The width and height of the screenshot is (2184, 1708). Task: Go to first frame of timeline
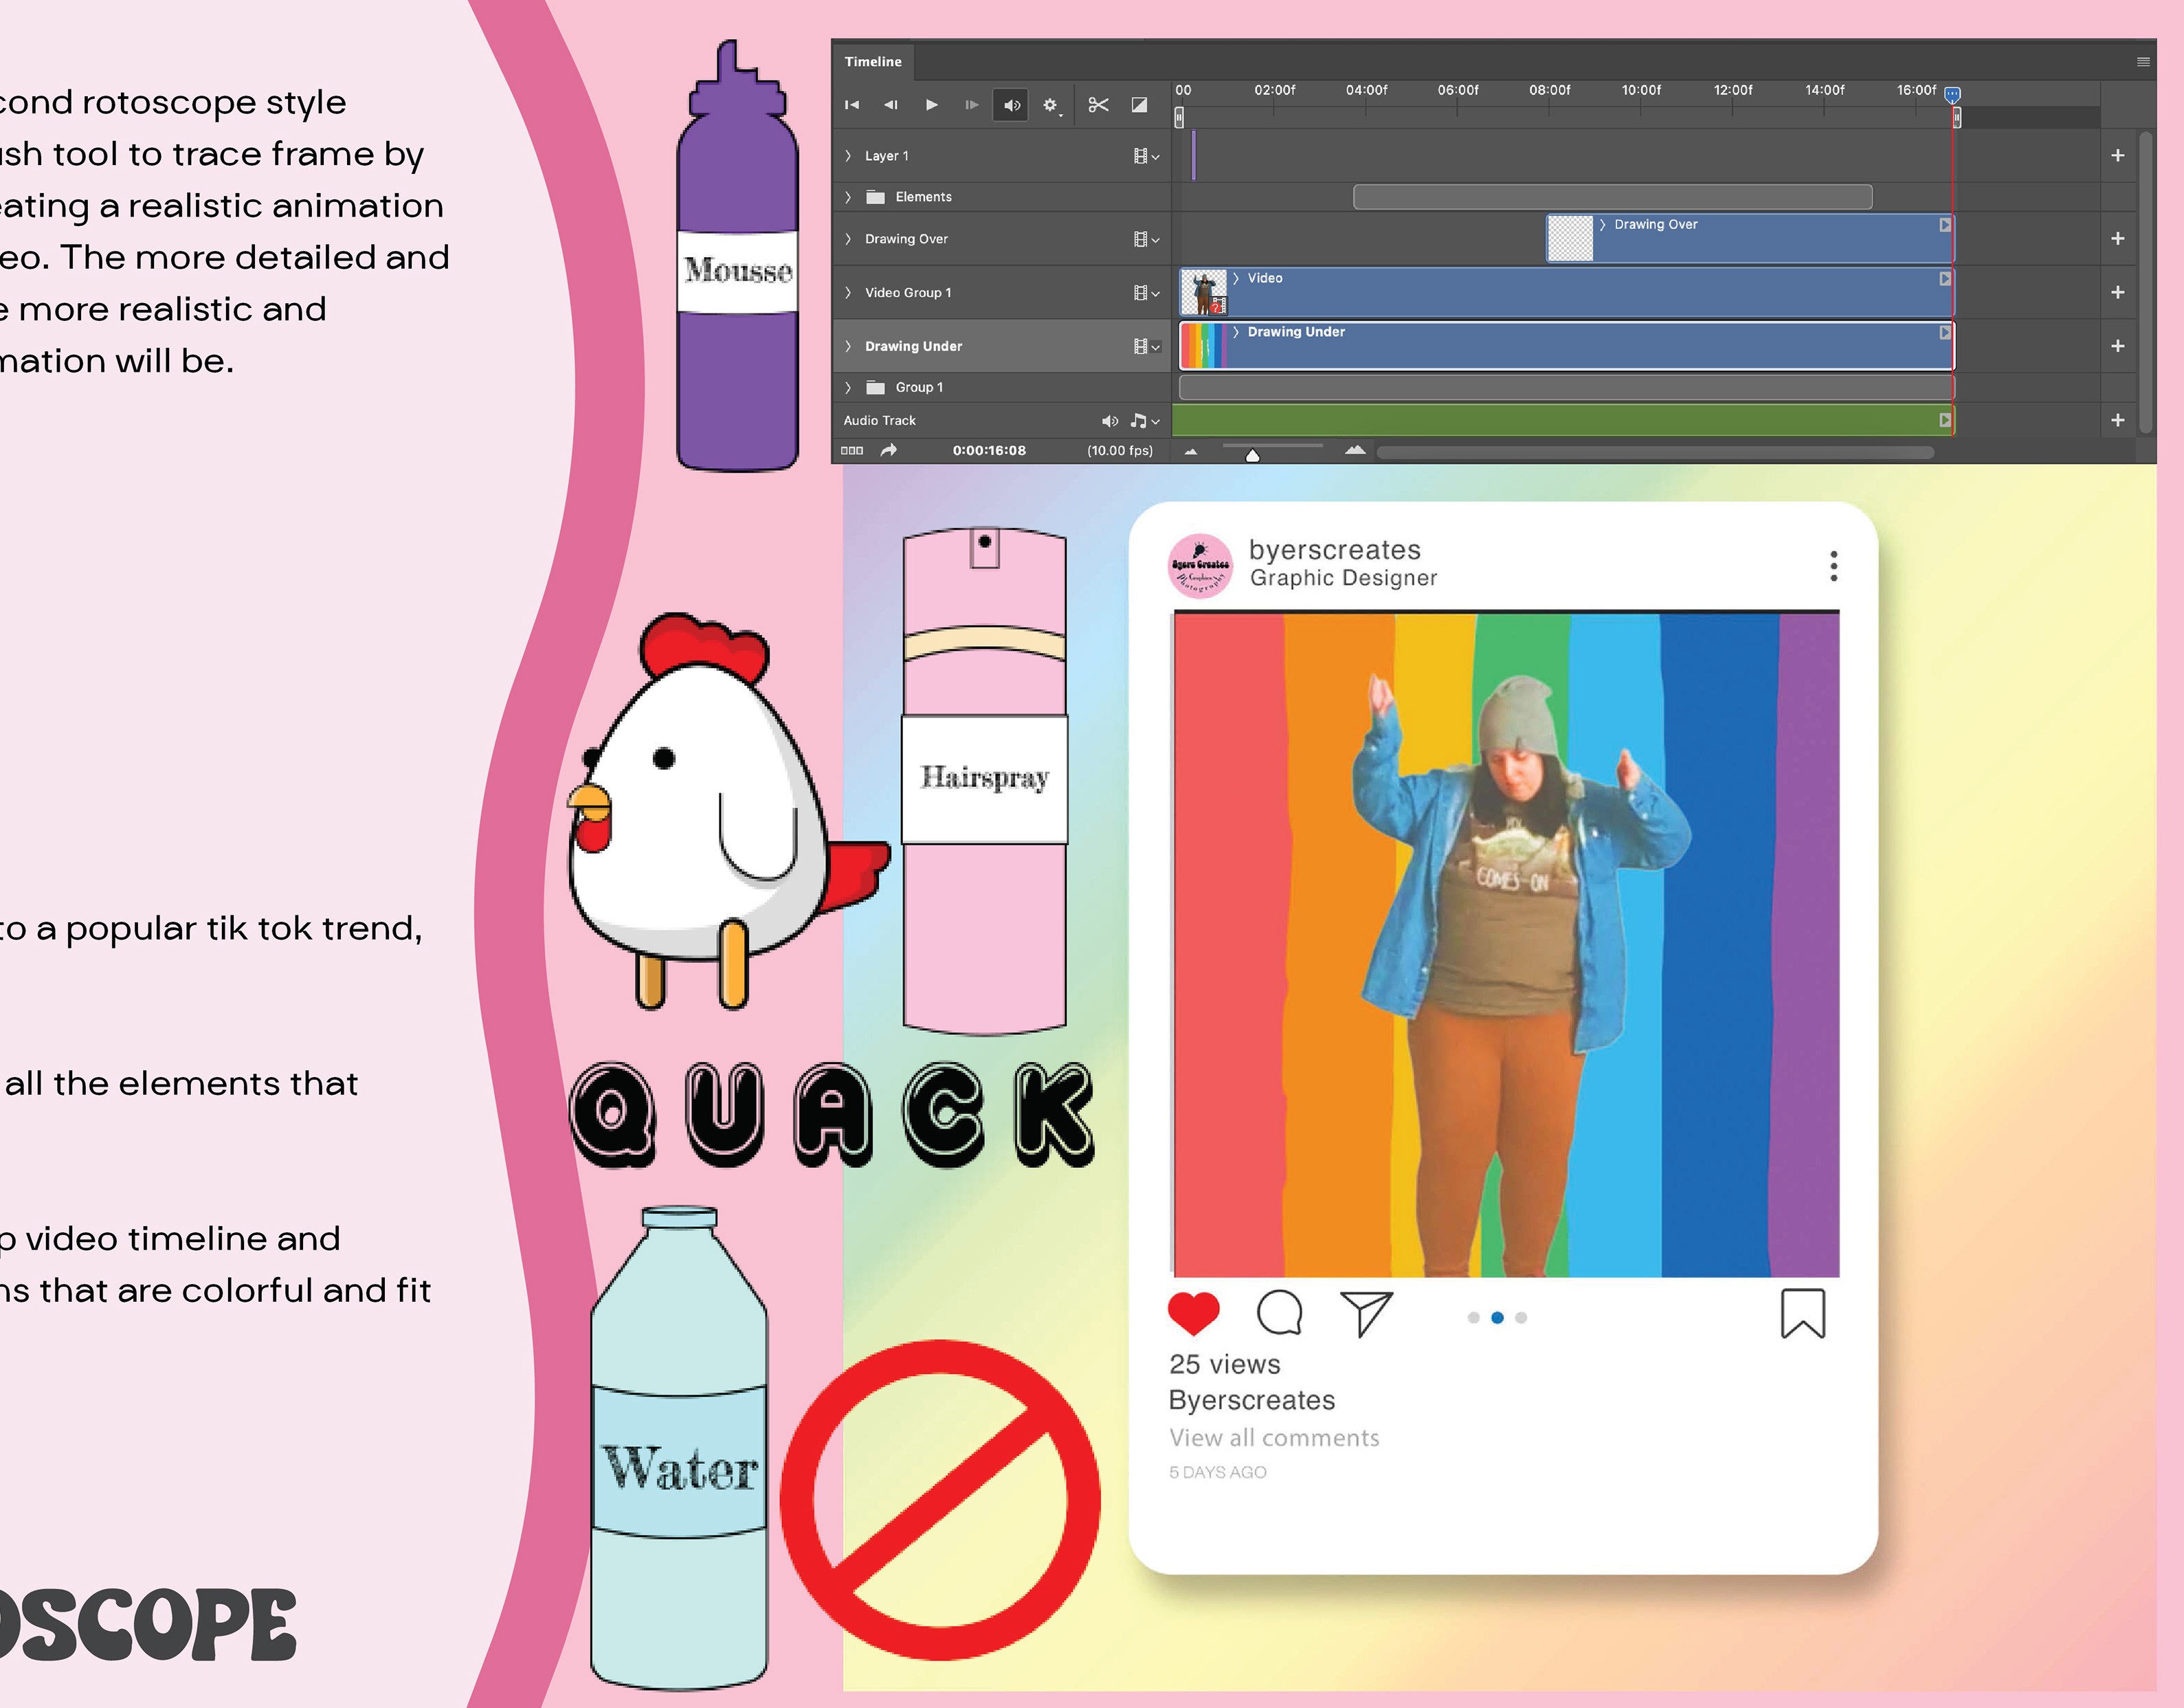point(852,105)
